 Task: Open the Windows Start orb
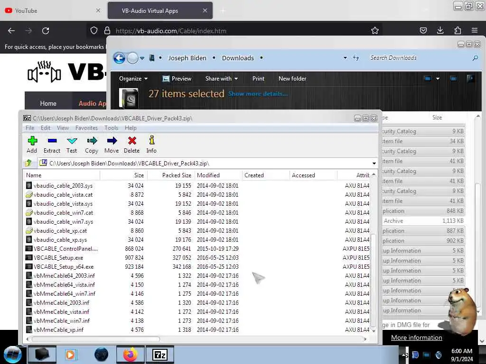tap(12, 355)
